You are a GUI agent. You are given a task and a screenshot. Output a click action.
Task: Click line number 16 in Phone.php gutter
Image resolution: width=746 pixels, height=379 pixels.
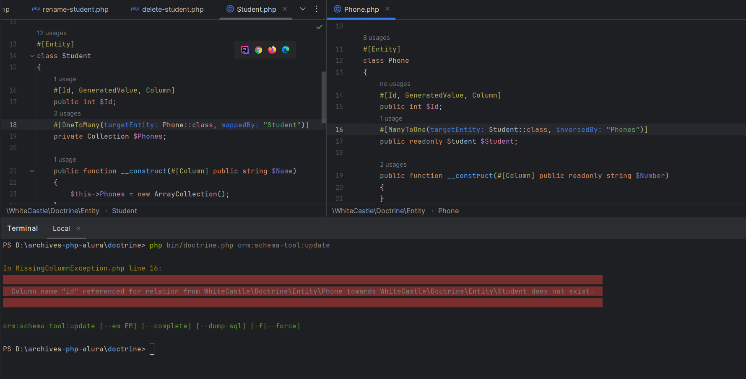(339, 130)
